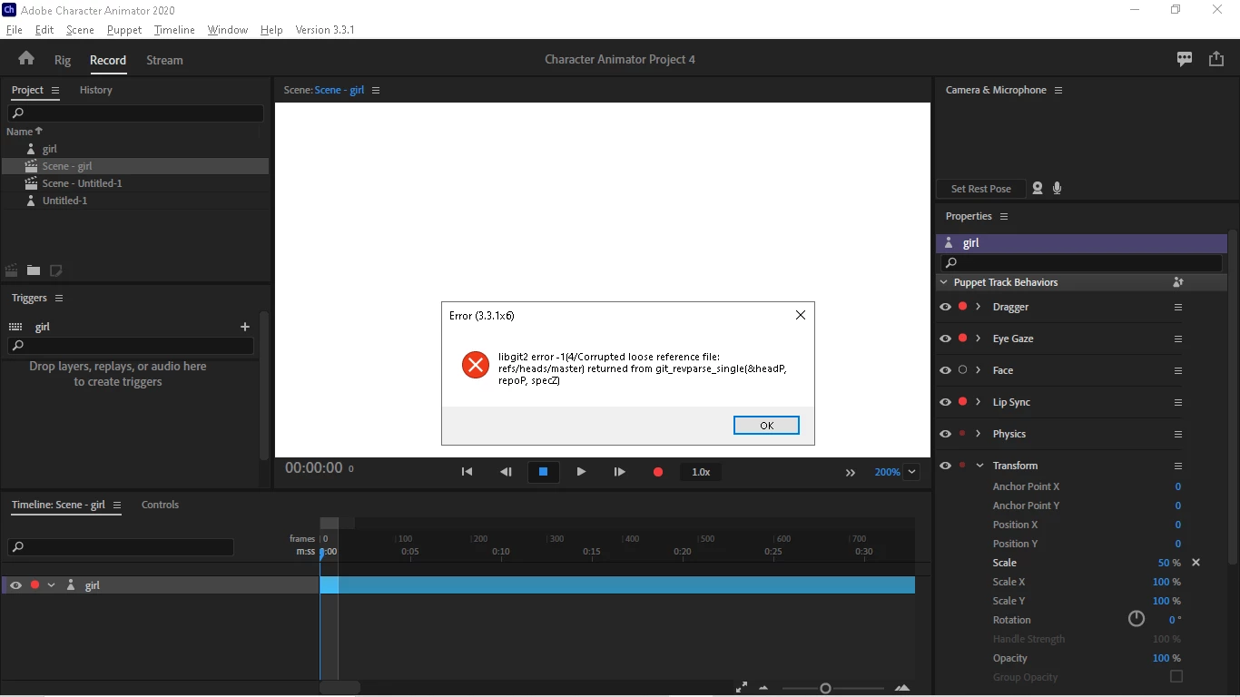The image size is (1240, 697).
Task: Click the Set Rest Pose button
Action: 981,189
